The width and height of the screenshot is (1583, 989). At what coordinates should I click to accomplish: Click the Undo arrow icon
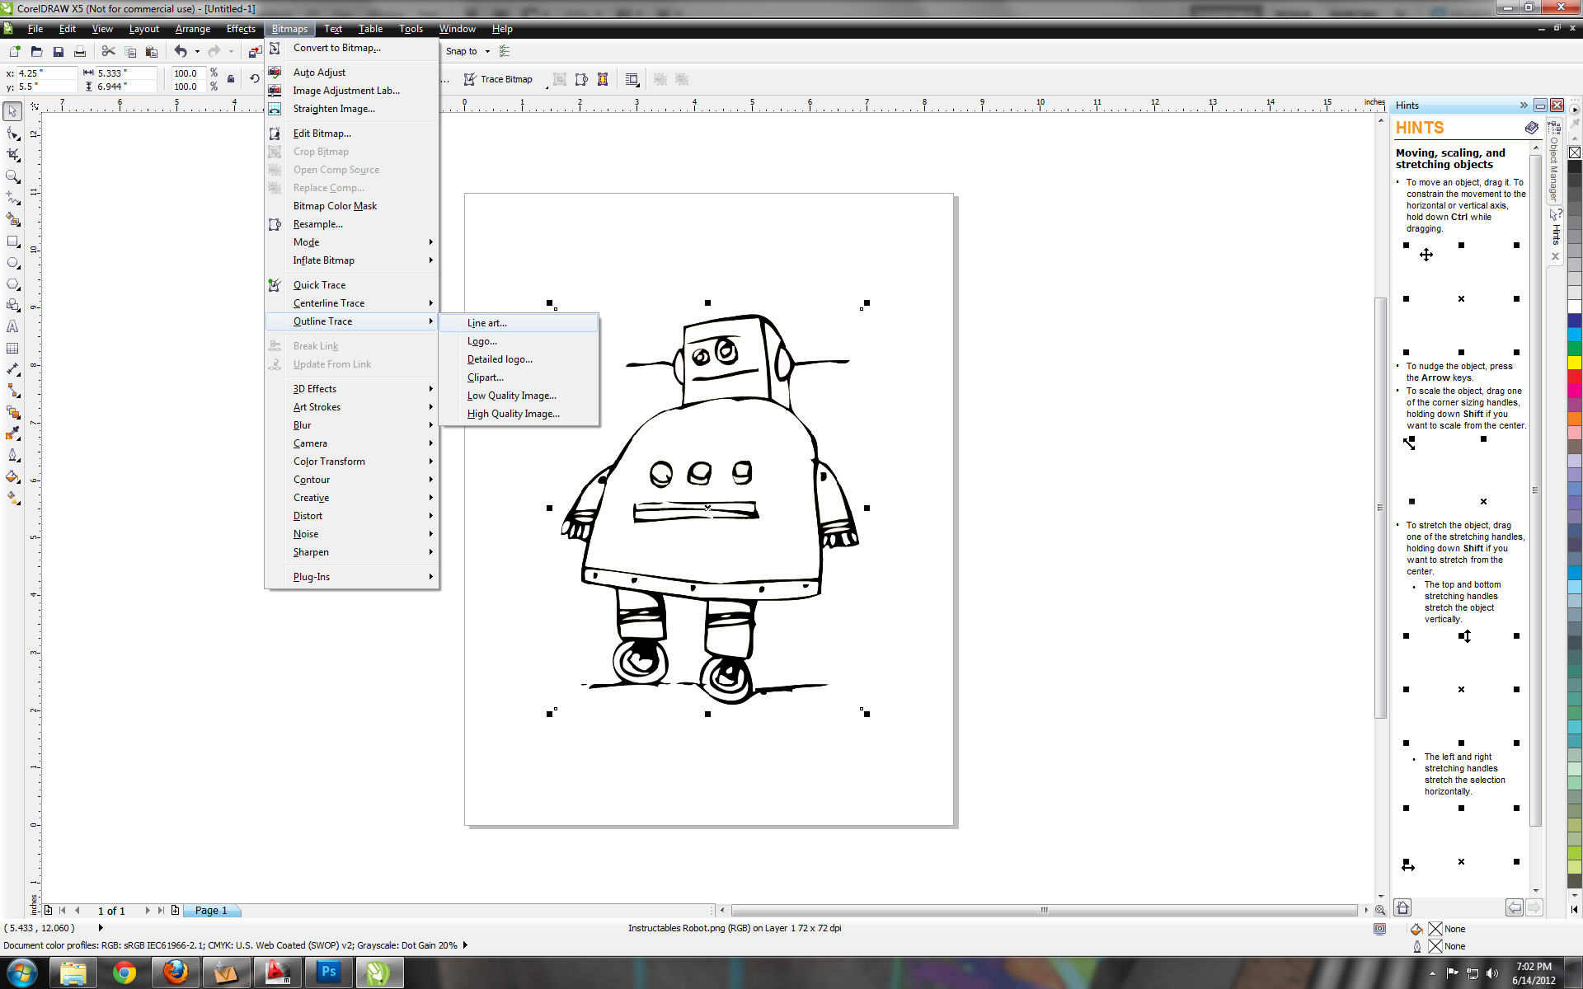click(x=181, y=51)
